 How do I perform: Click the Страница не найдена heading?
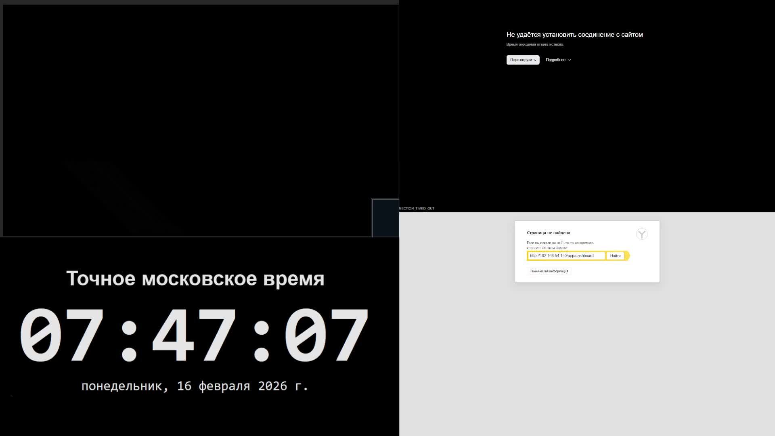pyautogui.click(x=548, y=233)
